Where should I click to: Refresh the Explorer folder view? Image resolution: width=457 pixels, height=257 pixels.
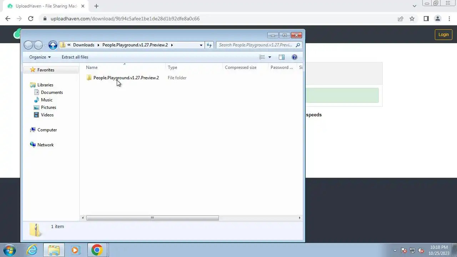tap(209, 45)
